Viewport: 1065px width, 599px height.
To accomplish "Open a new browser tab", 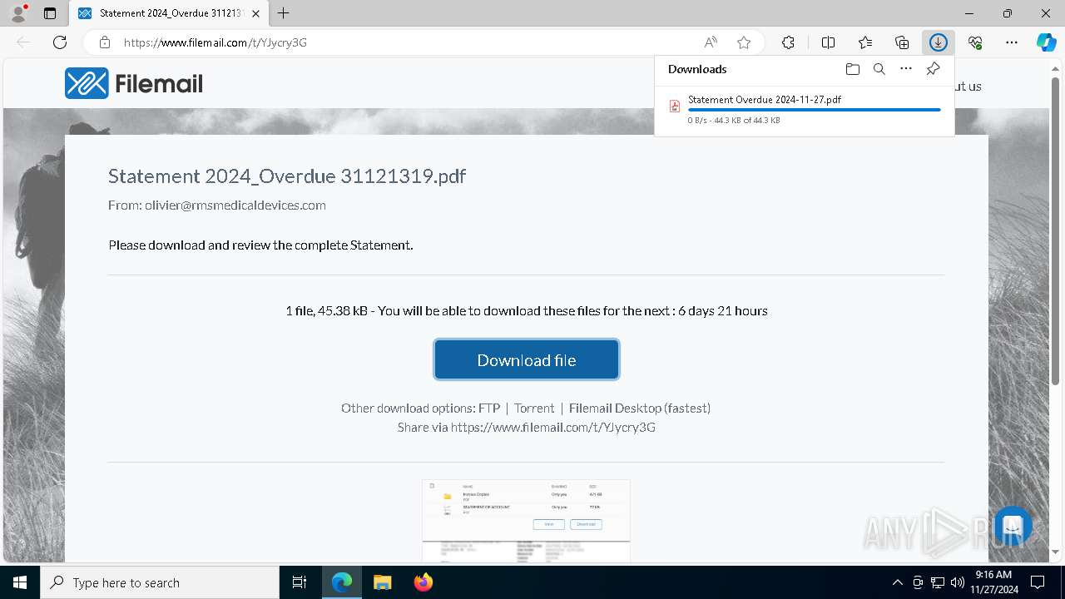I will 284,13.
